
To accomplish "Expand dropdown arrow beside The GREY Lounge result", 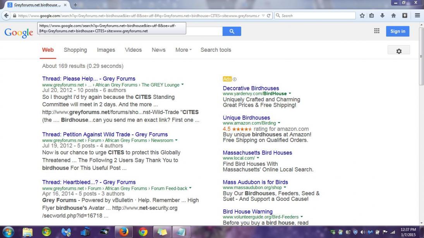I will point(182,85).
